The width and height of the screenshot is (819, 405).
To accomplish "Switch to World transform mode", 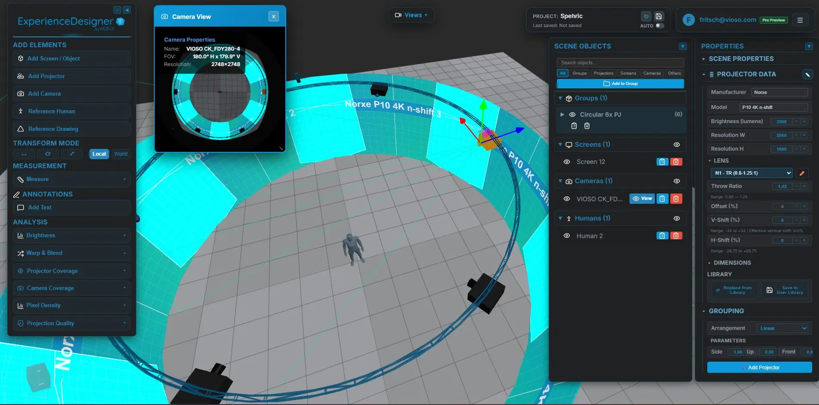I will pos(121,154).
